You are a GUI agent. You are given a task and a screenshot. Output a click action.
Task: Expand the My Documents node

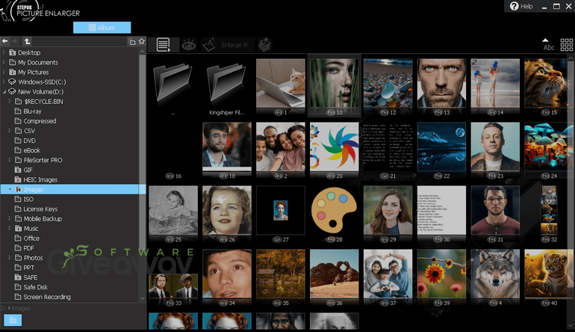coord(4,62)
